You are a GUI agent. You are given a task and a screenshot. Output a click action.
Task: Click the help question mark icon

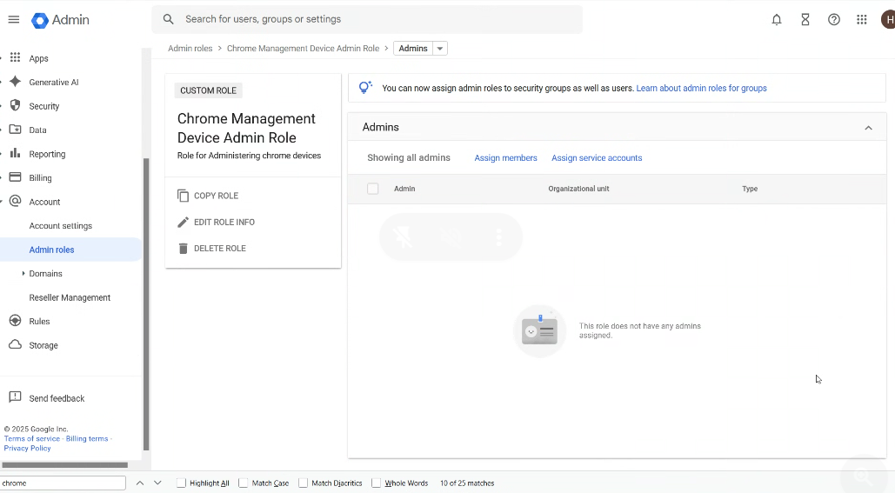834,20
